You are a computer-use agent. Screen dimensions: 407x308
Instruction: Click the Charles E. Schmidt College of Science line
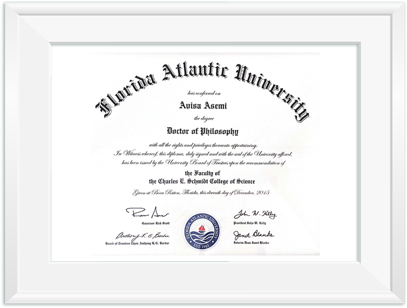[x=202, y=181]
